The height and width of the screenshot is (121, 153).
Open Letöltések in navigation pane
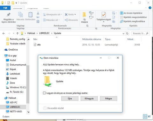(13, 74)
